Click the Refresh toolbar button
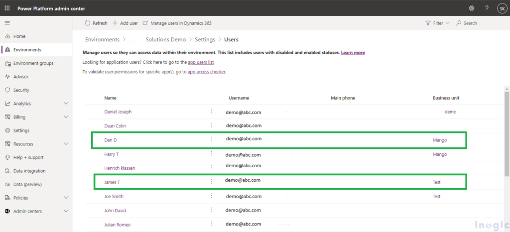This screenshot has width=510, height=232. [x=96, y=23]
